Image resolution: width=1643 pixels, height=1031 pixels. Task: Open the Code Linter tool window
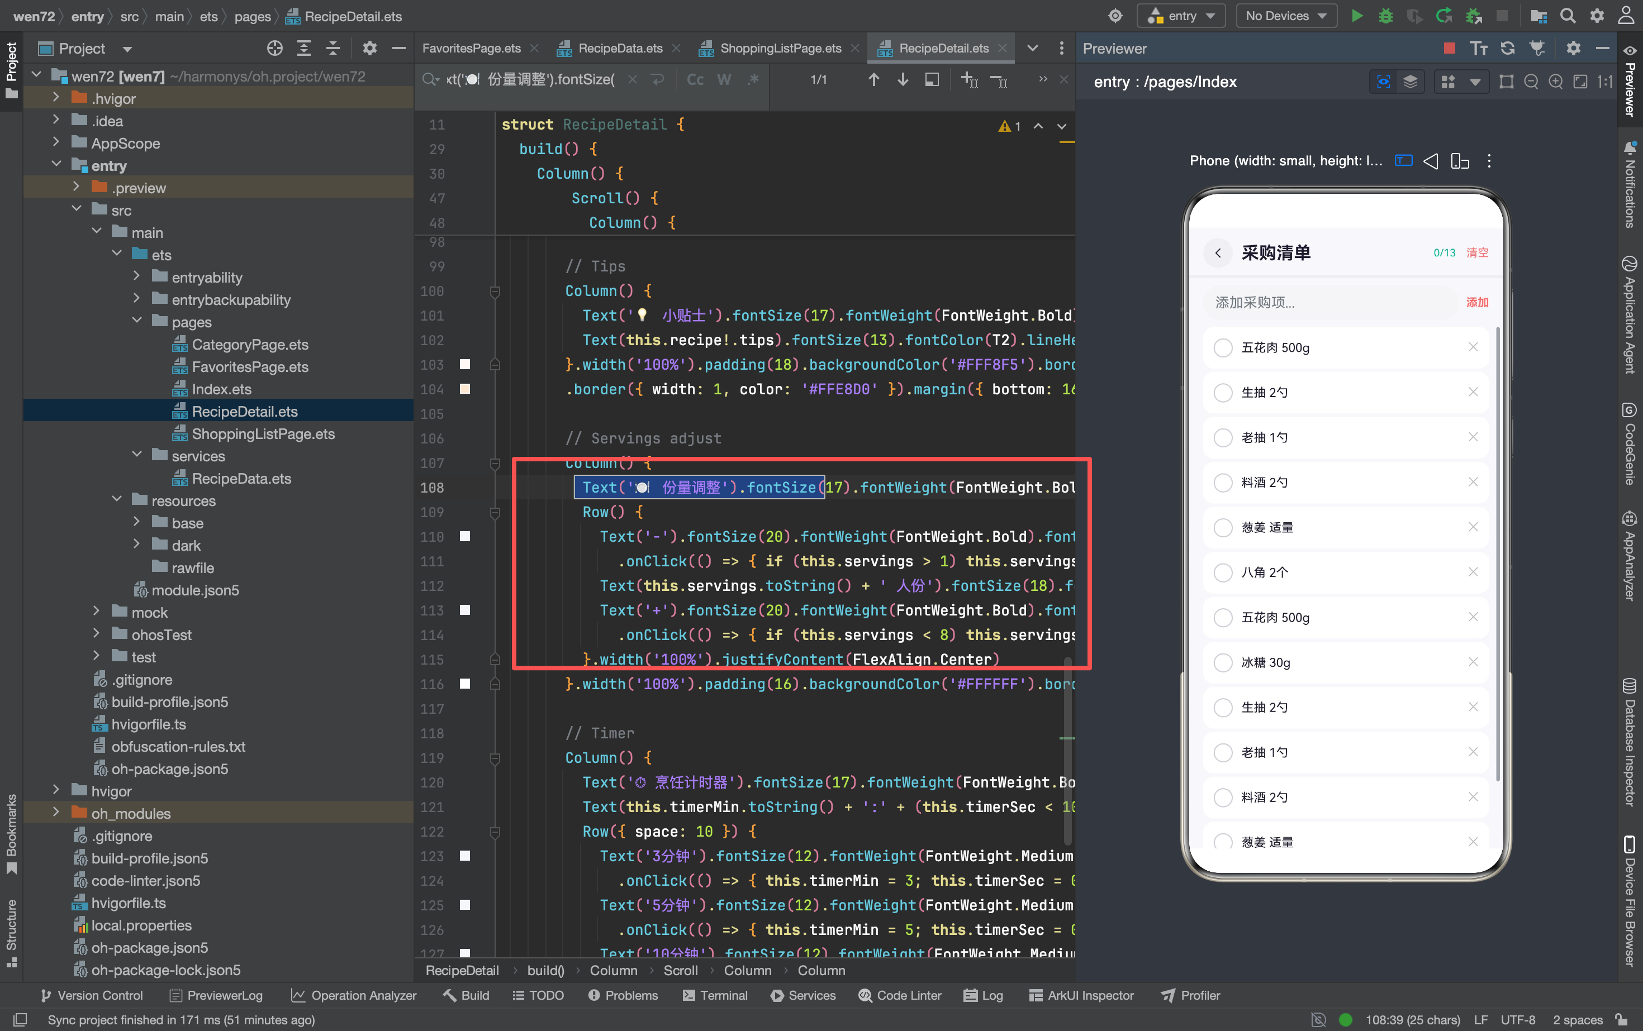(900, 995)
